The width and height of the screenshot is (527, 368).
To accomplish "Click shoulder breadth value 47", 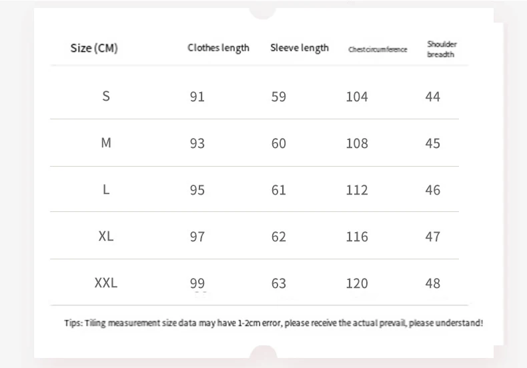I will (433, 237).
